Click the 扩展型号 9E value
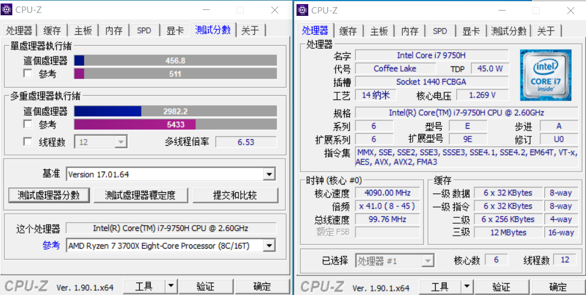This screenshot has height=295, width=586. click(468, 139)
